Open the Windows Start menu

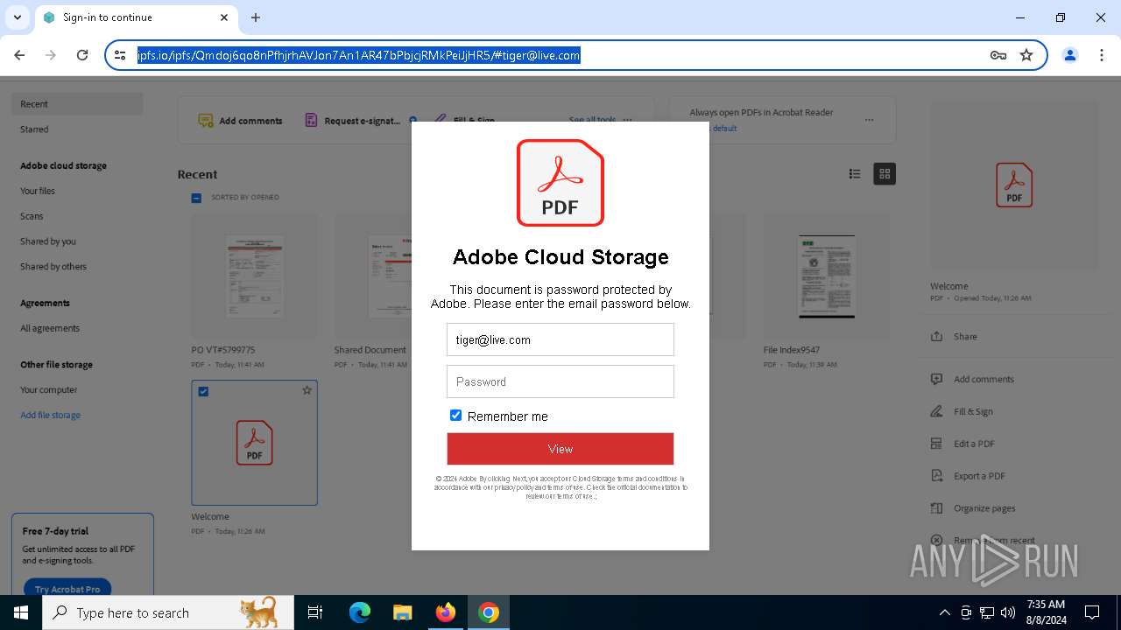point(21,612)
